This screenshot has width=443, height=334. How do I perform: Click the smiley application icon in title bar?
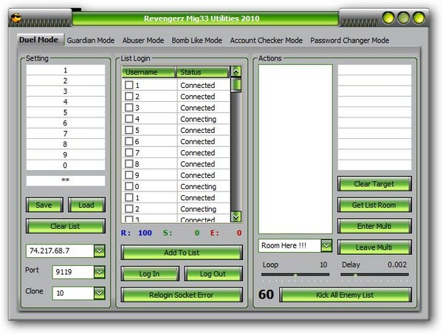coord(16,18)
